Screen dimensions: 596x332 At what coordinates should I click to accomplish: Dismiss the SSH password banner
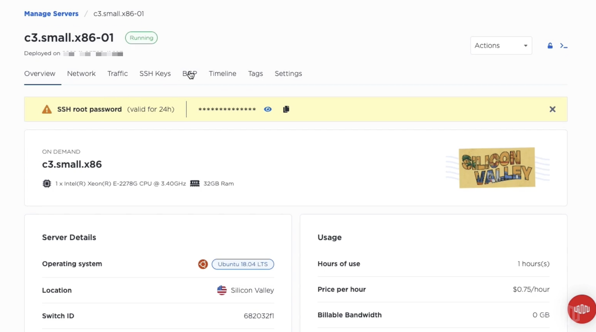pyautogui.click(x=552, y=109)
